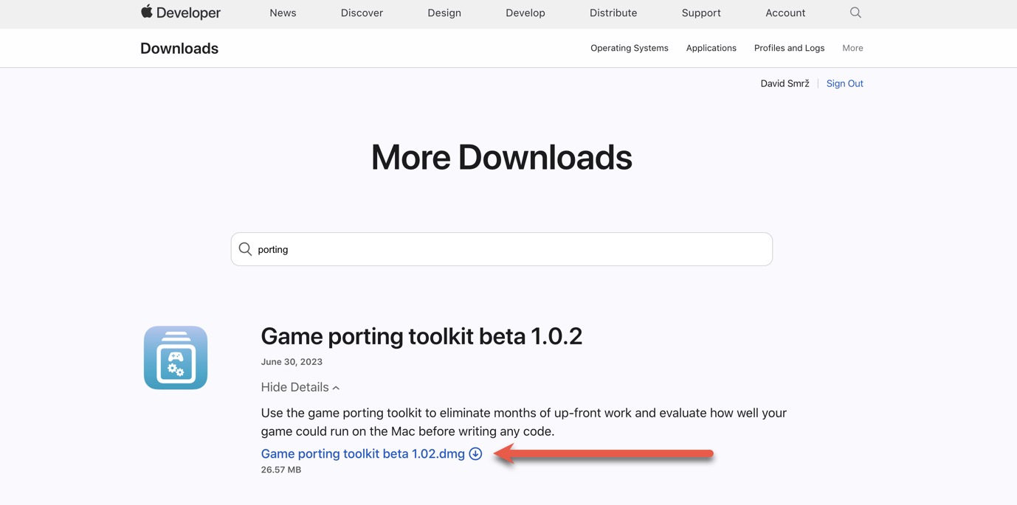The image size is (1017, 505).
Task: Click the Game porting toolkit beta 1.0.2 heading
Action: (x=421, y=336)
